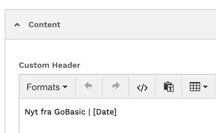
Task: Click the caret arrow beside Formats
Action: click(65, 87)
